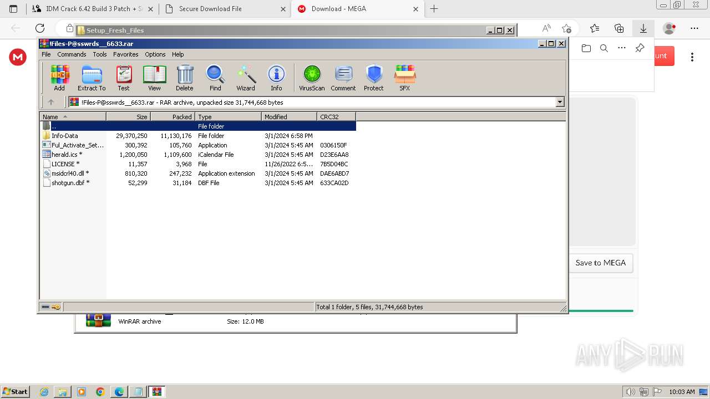The width and height of the screenshot is (710, 399).
Task: Open the Windows Start button
Action: pos(16,392)
